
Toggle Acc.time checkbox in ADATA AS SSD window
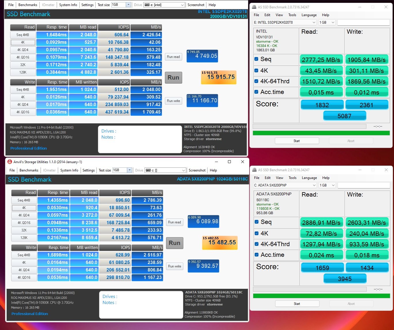(x=256, y=255)
